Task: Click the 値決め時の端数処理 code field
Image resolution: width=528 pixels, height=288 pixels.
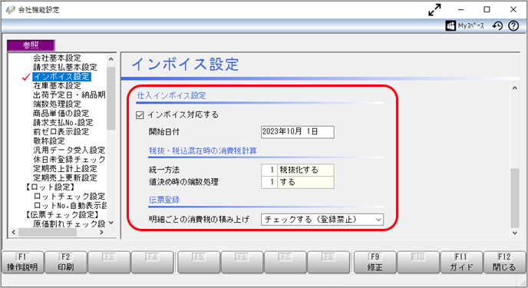Action: coord(269,182)
